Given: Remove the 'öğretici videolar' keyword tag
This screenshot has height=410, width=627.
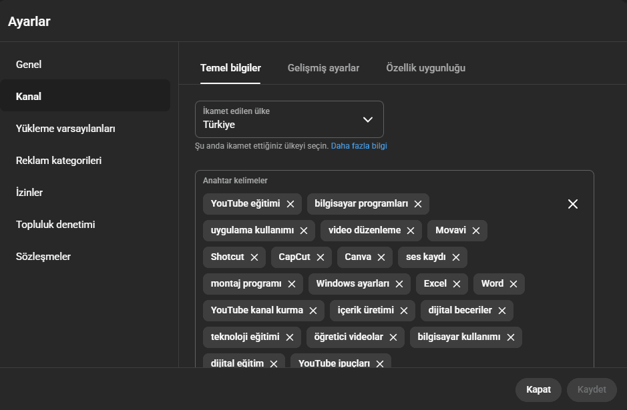Looking at the screenshot, I should (x=393, y=337).
